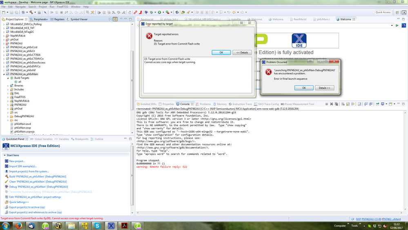This screenshot has width=408, height=230.
Task: Click the Quick Access search field
Action: pos(383,12)
